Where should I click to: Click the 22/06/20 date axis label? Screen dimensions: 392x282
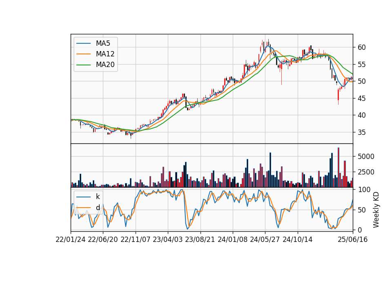(103, 239)
